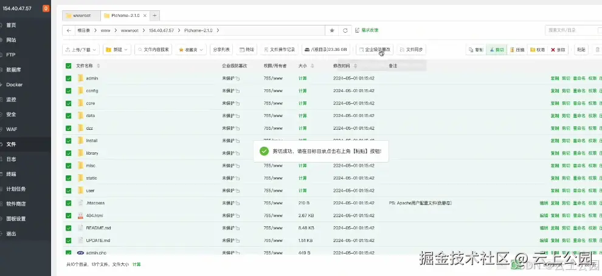Click the 粘贴 paste button
Image resolution: width=602 pixels, height=276 pixels.
tap(581, 49)
